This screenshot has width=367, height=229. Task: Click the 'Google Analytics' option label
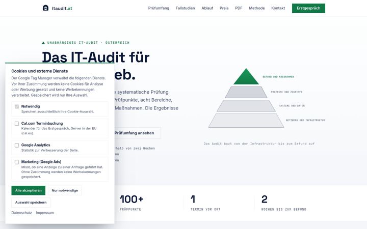pyautogui.click(x=36, y=145)
